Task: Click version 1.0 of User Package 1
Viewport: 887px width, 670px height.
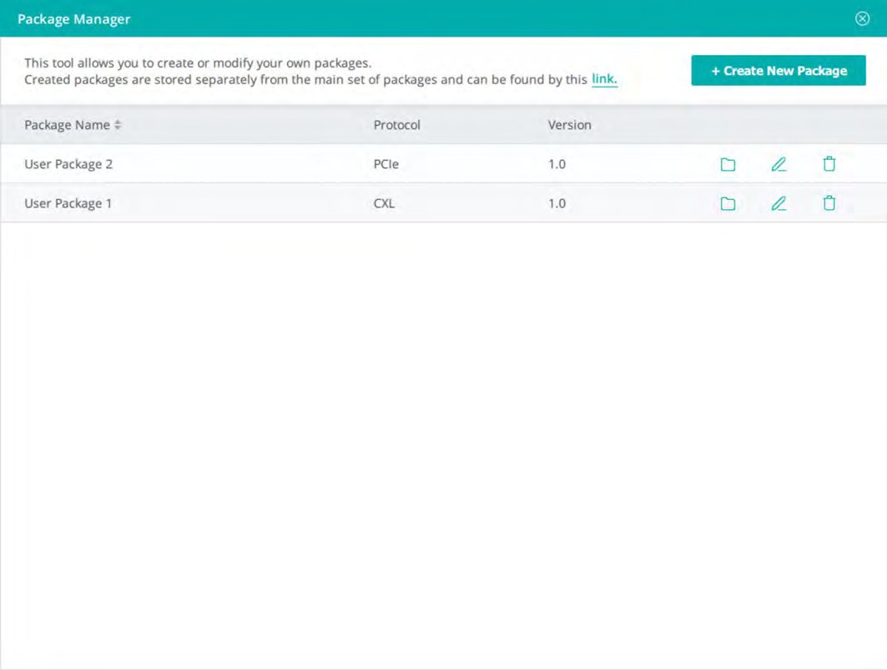Action: tap(557, 203)
